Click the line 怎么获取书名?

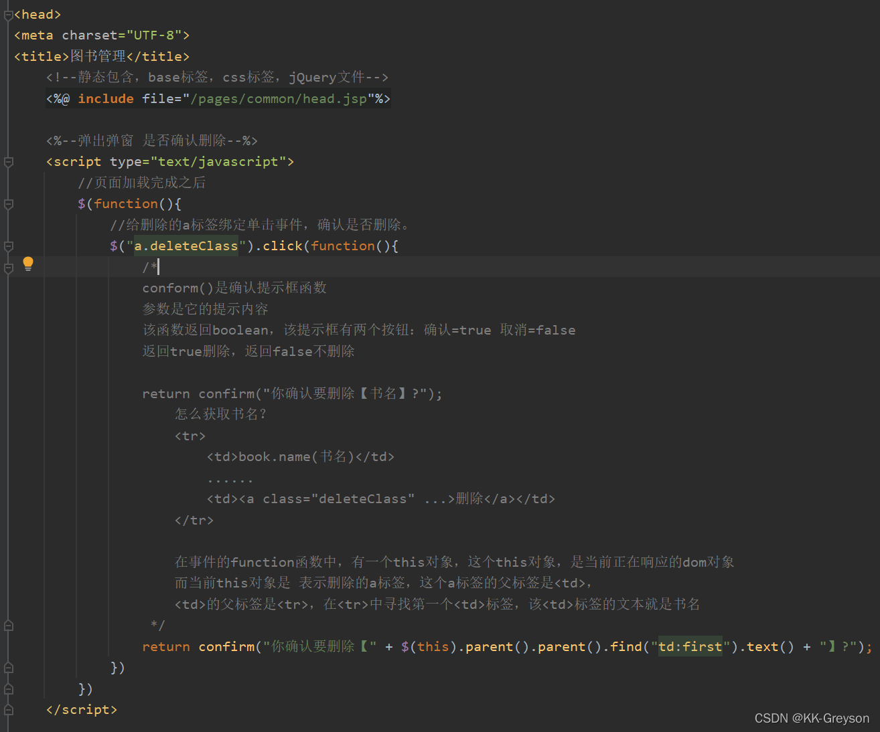pos(220,414)
